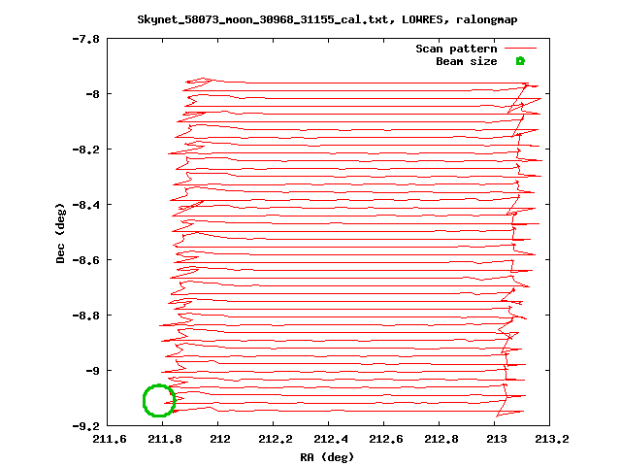
Task: Click the x-axis tick label 213.2
Action: (552, 439)
